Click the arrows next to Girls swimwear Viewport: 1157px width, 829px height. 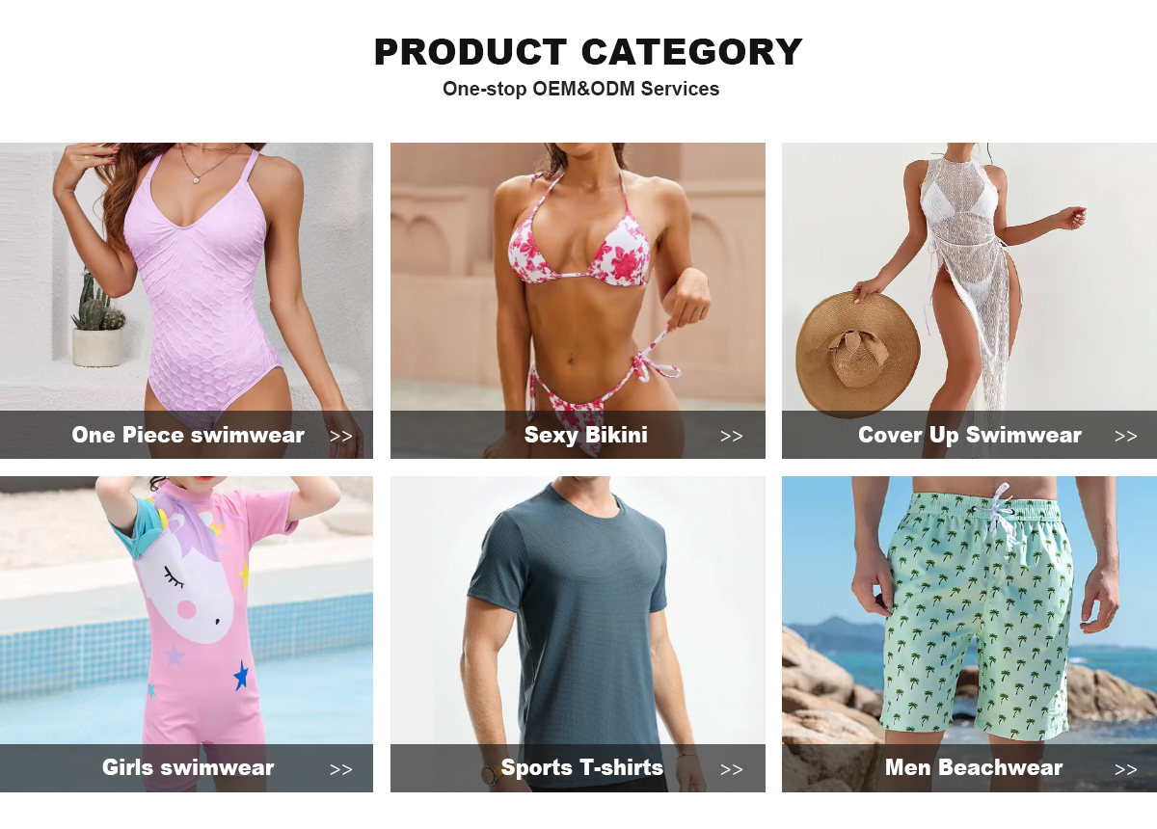tap(341, 769)
